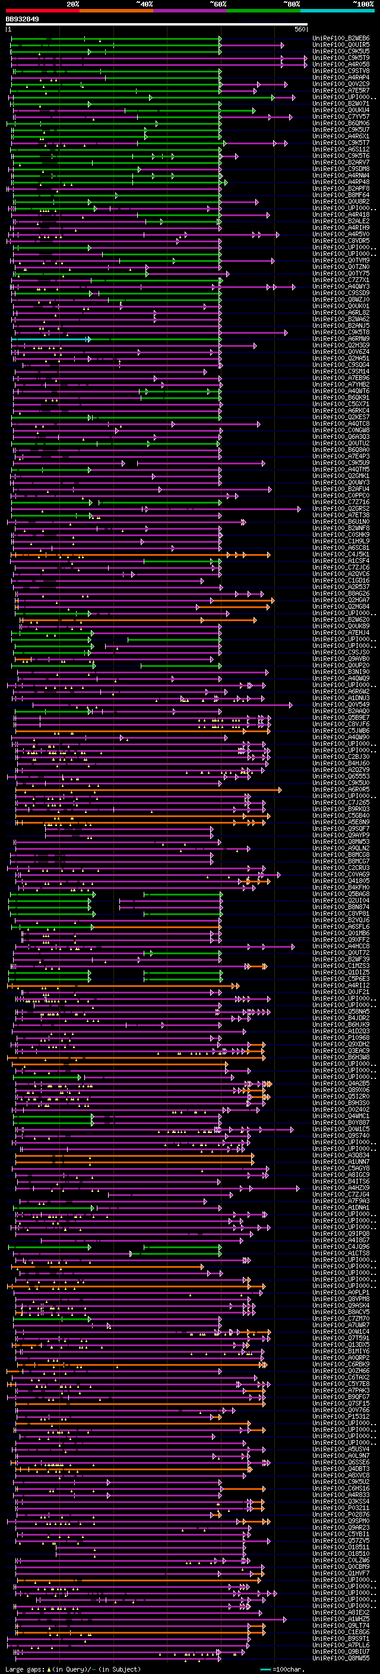The image size is (380, 1674).
Task: Select row label UniRef100_A4QWY3
Action: click(341, 287)
